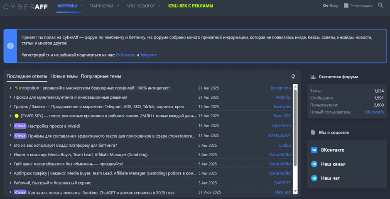Click the clipboard icon next to Регистрация
The image size is (390, 199).
pos(346,6)
